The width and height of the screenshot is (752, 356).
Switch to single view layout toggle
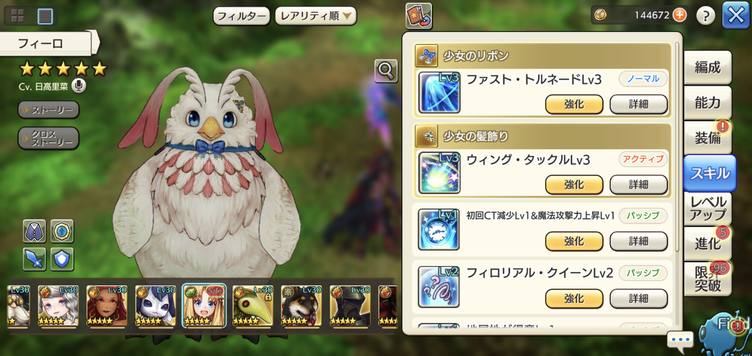[x=45, y=16]
